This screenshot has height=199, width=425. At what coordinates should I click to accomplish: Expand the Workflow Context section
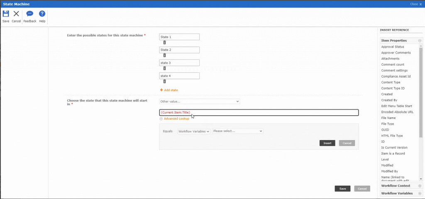tap(420, 186)
